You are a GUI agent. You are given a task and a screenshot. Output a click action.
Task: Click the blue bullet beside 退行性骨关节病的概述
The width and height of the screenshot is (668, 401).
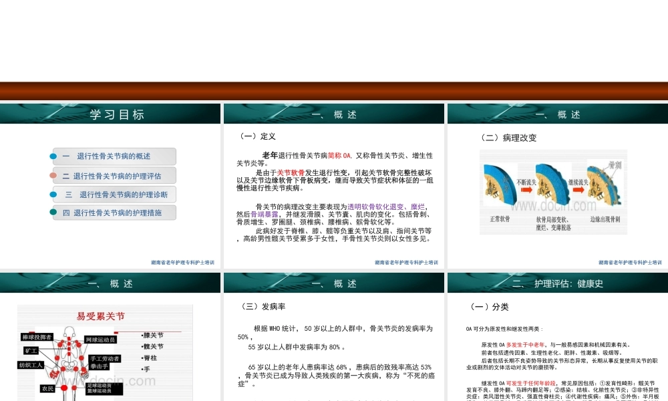pos(53,156)
